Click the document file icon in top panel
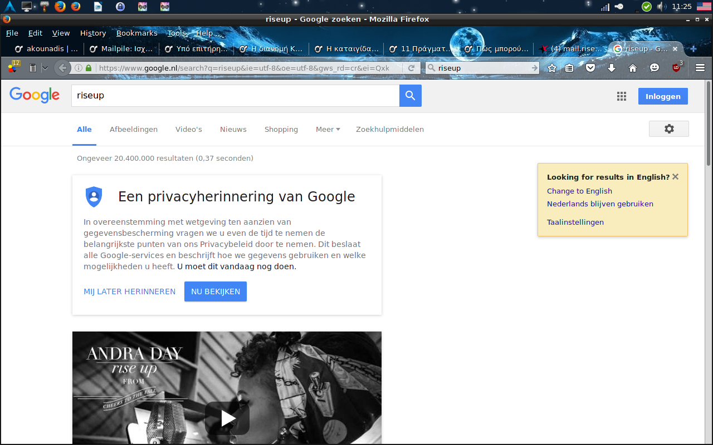713x445 pixels. click(x=98, y=7)
